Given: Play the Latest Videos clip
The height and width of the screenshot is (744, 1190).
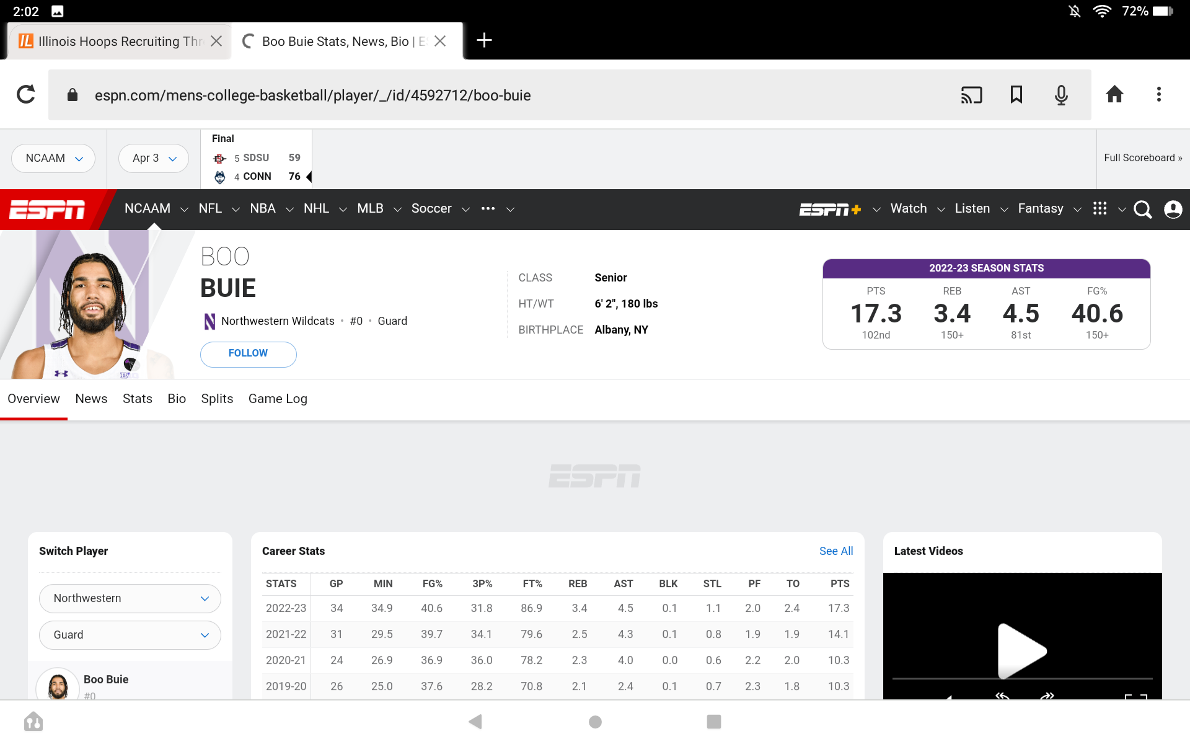Looking at the screenshot, I should pyautogui.click(x=1022, y=651).
